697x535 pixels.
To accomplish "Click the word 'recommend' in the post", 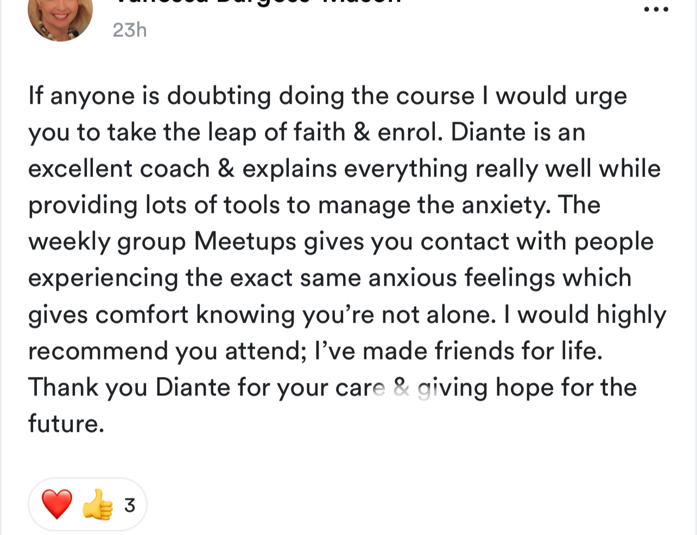I will click(98, 351).
